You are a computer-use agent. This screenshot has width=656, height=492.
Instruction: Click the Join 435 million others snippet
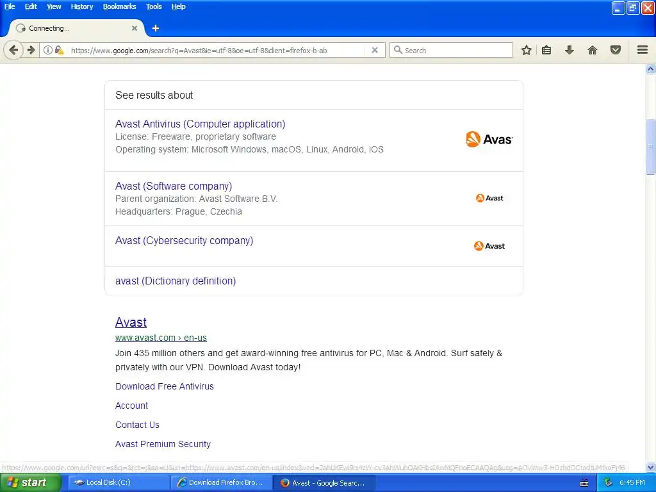coord(309,360)
